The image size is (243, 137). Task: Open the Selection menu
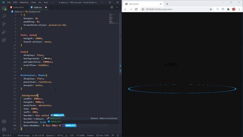24,2
